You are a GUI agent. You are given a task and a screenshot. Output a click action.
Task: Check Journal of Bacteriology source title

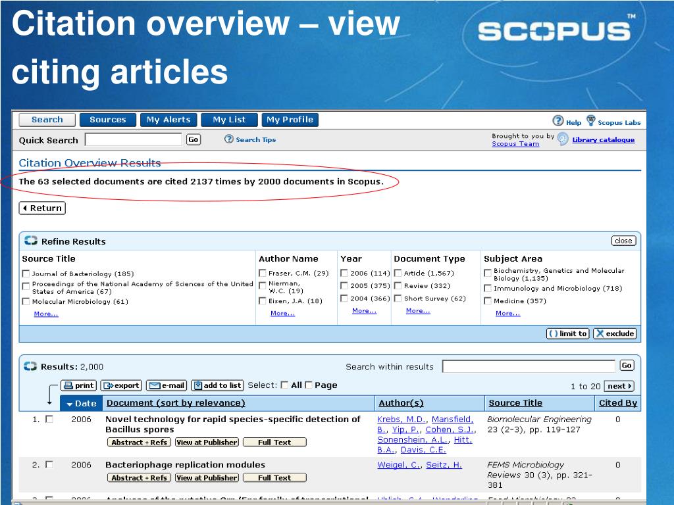point(26,274)
